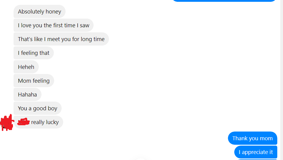Image resolution: width=283 pixels, height=160 pixels.
Task: Jump to latest with the bottom round button
Action: point(141,159)
